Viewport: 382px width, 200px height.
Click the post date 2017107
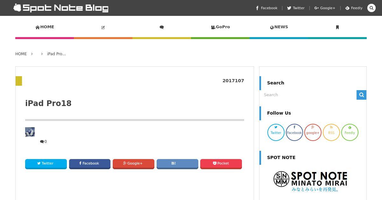[233, 81]
